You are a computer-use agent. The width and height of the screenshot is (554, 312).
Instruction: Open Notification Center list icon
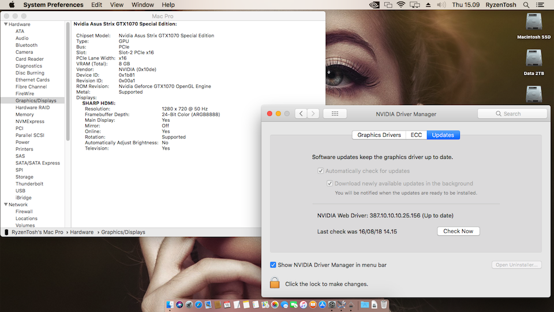point(540,5)
